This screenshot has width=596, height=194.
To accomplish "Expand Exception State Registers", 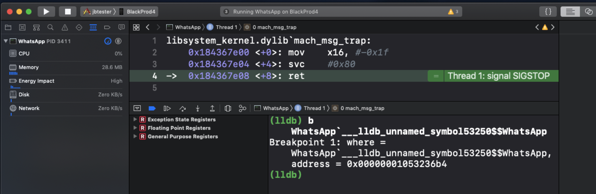I will click(x=135, y=119).
